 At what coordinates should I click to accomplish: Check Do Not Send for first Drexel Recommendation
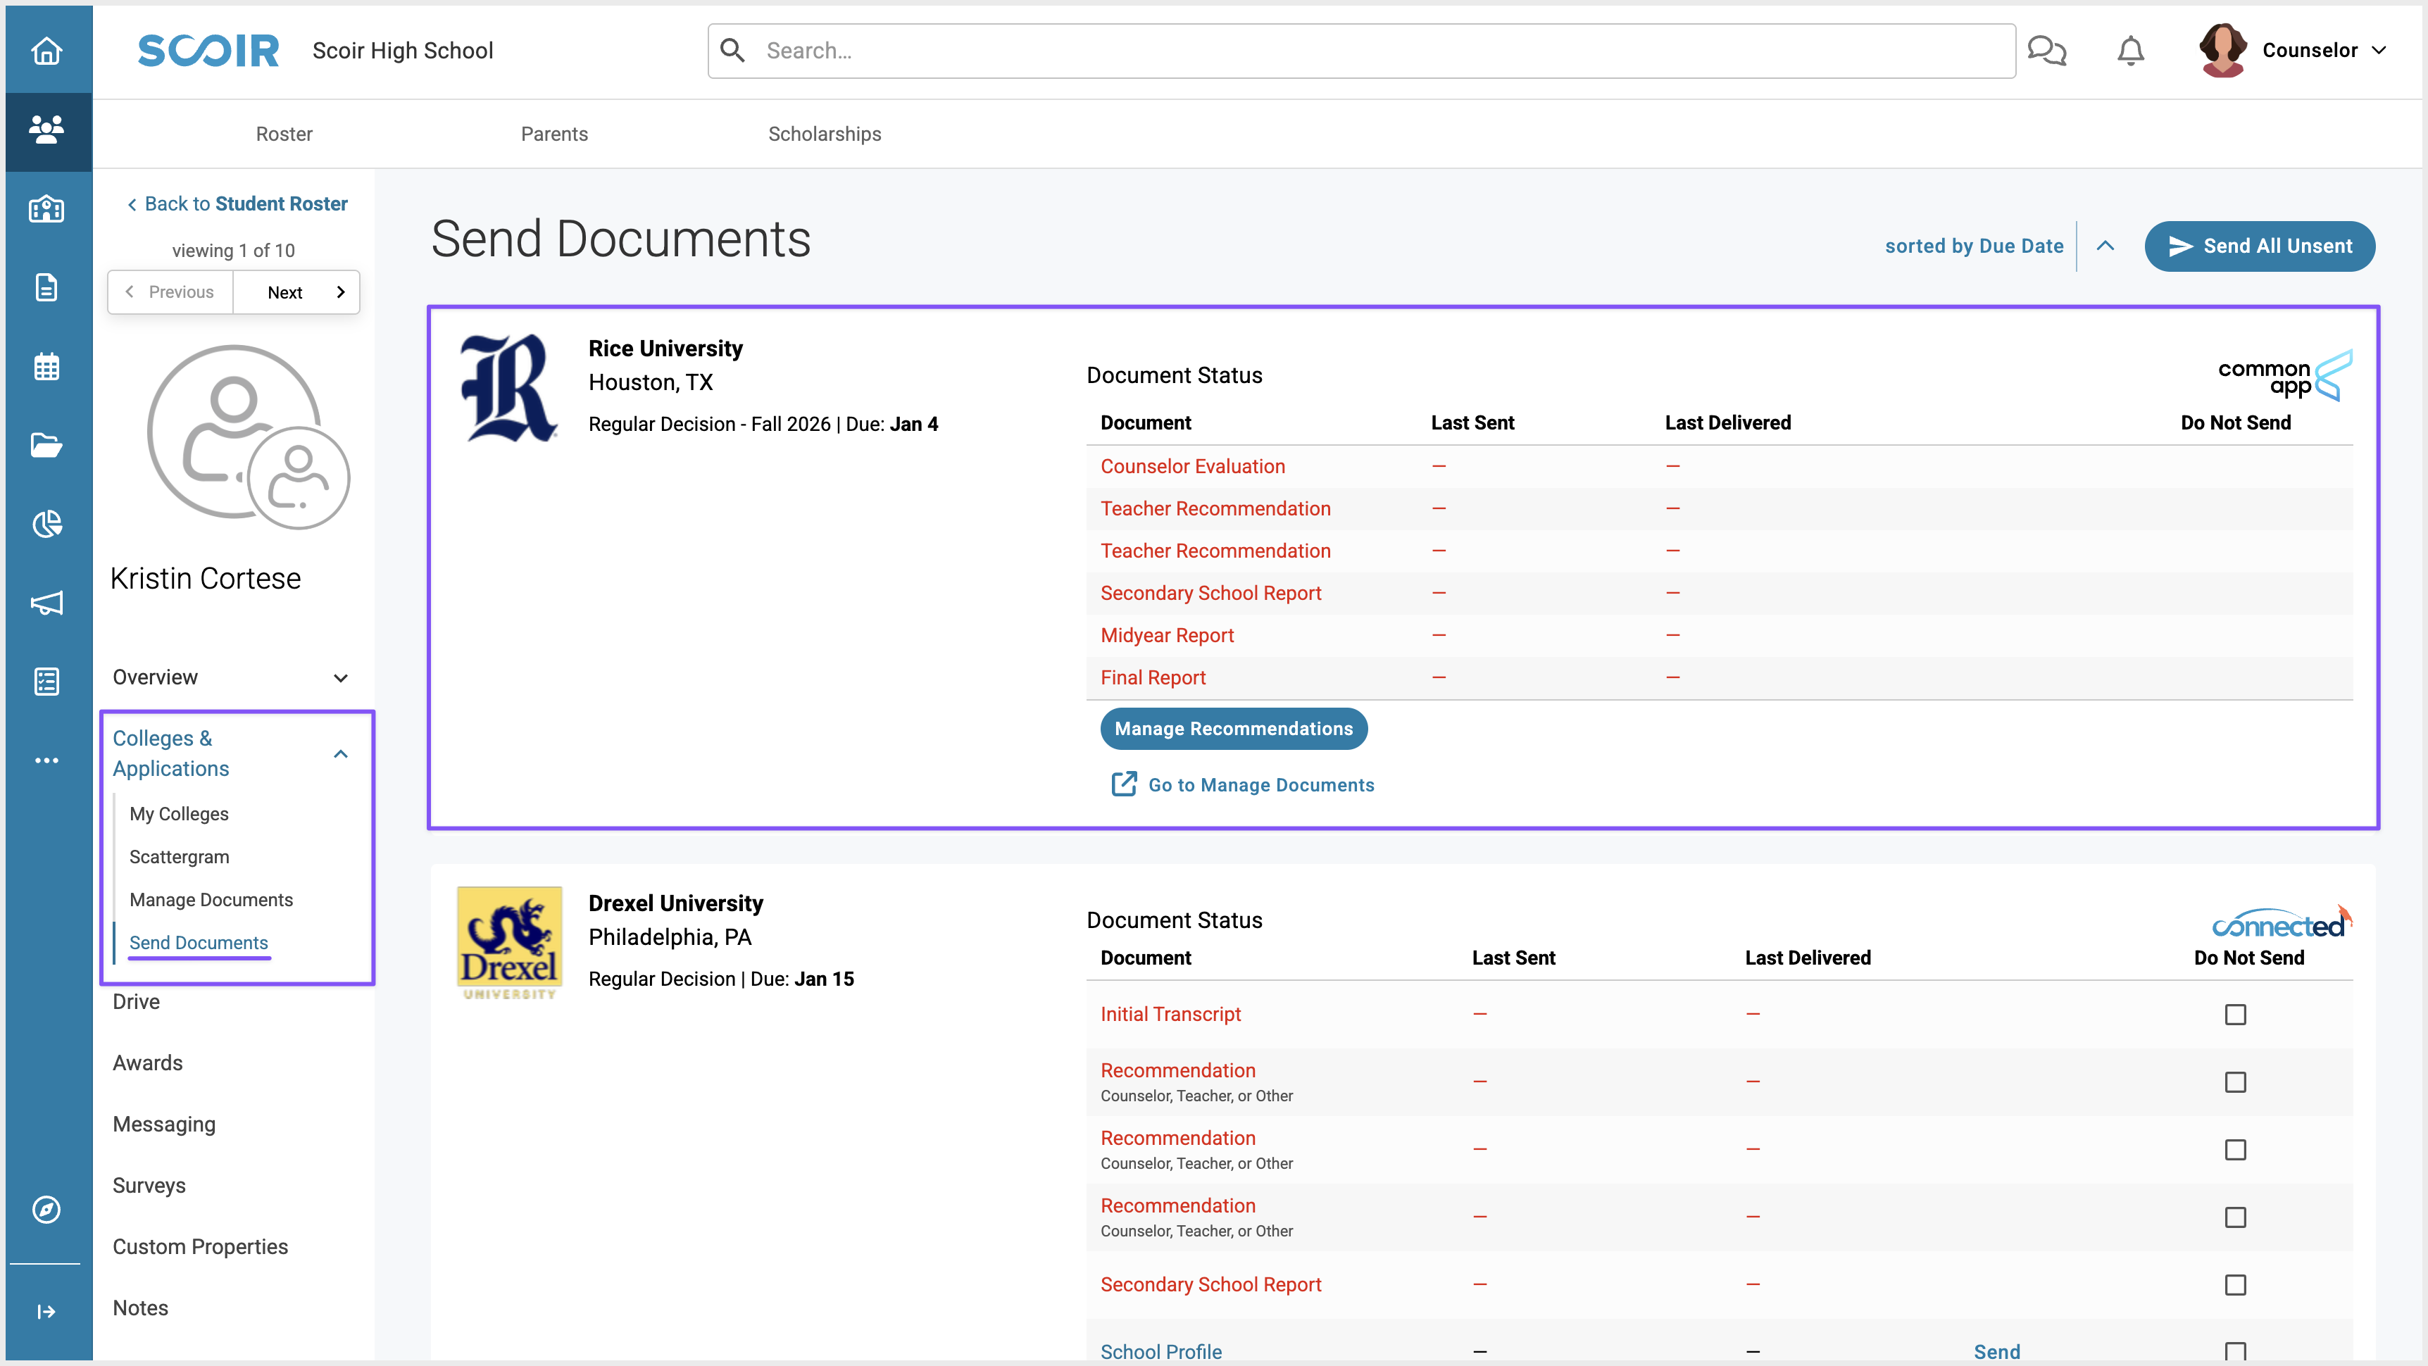pos(2235,1082)
